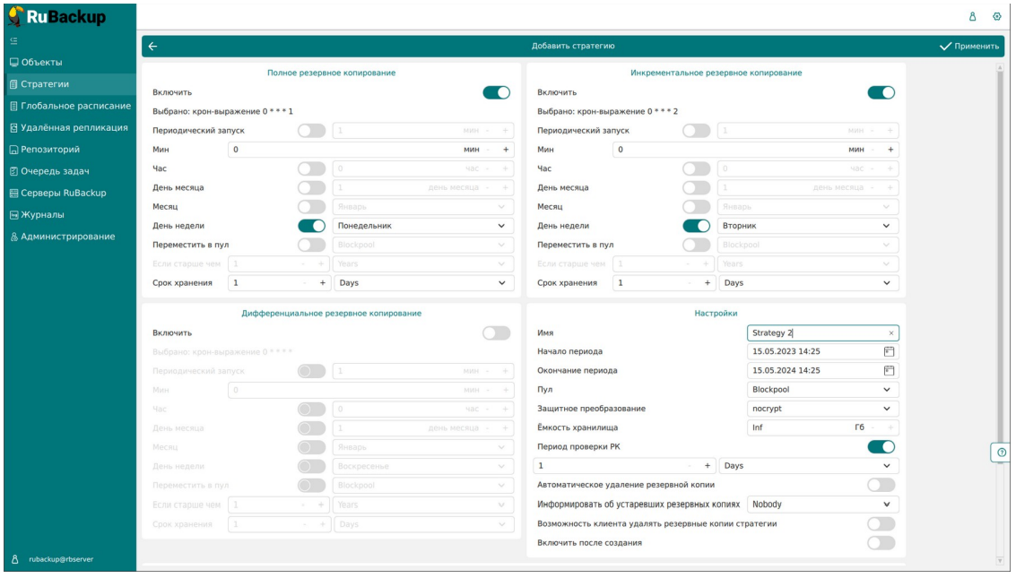The image size is (1016, 578).
Task: Open Пул Blockpool dropdown
Action: 823,390
